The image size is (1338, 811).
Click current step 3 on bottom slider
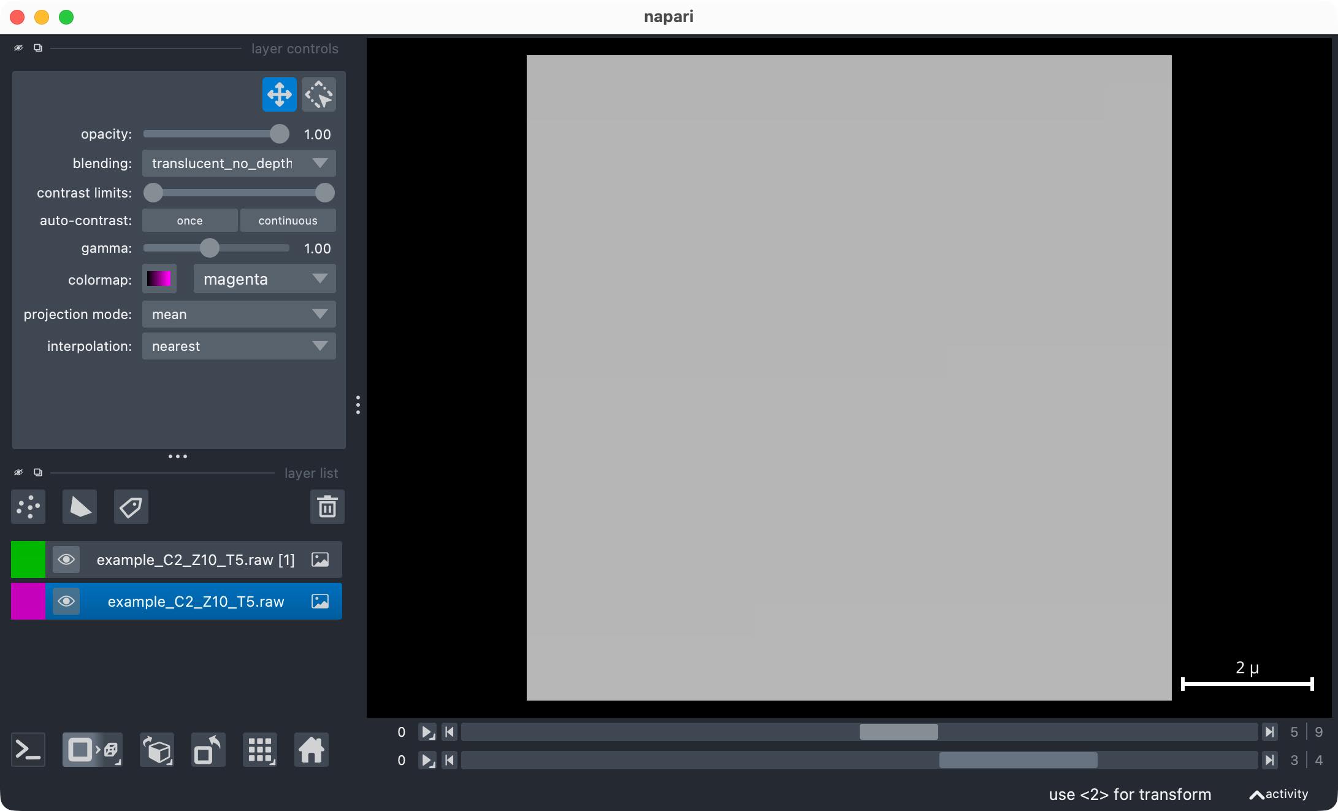[1294, 760]
